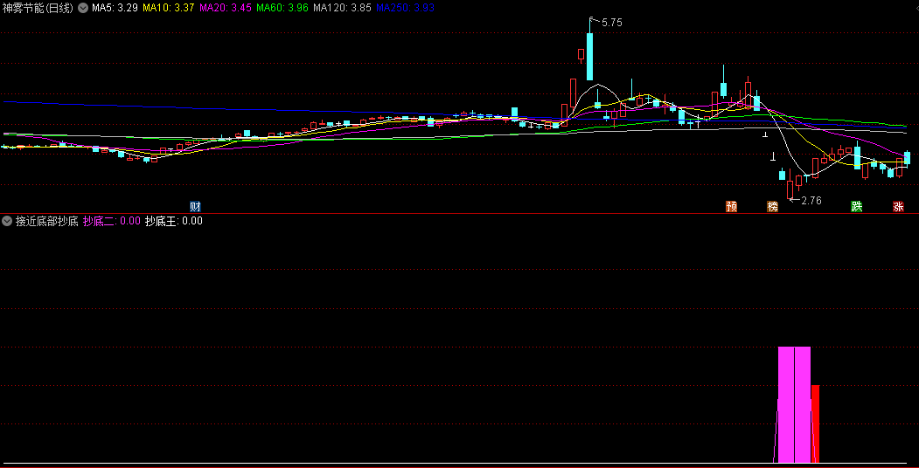Open the dropdown beside 神雾节能(日线)

(x=83, y=8)
